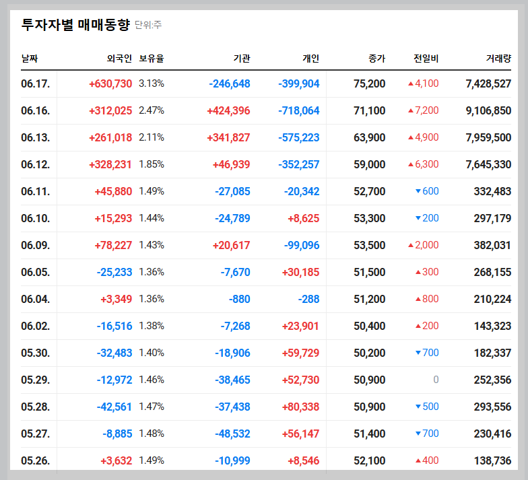Click individual value -718,064
This screenshot has height=480, width=528.
point(299,110)
